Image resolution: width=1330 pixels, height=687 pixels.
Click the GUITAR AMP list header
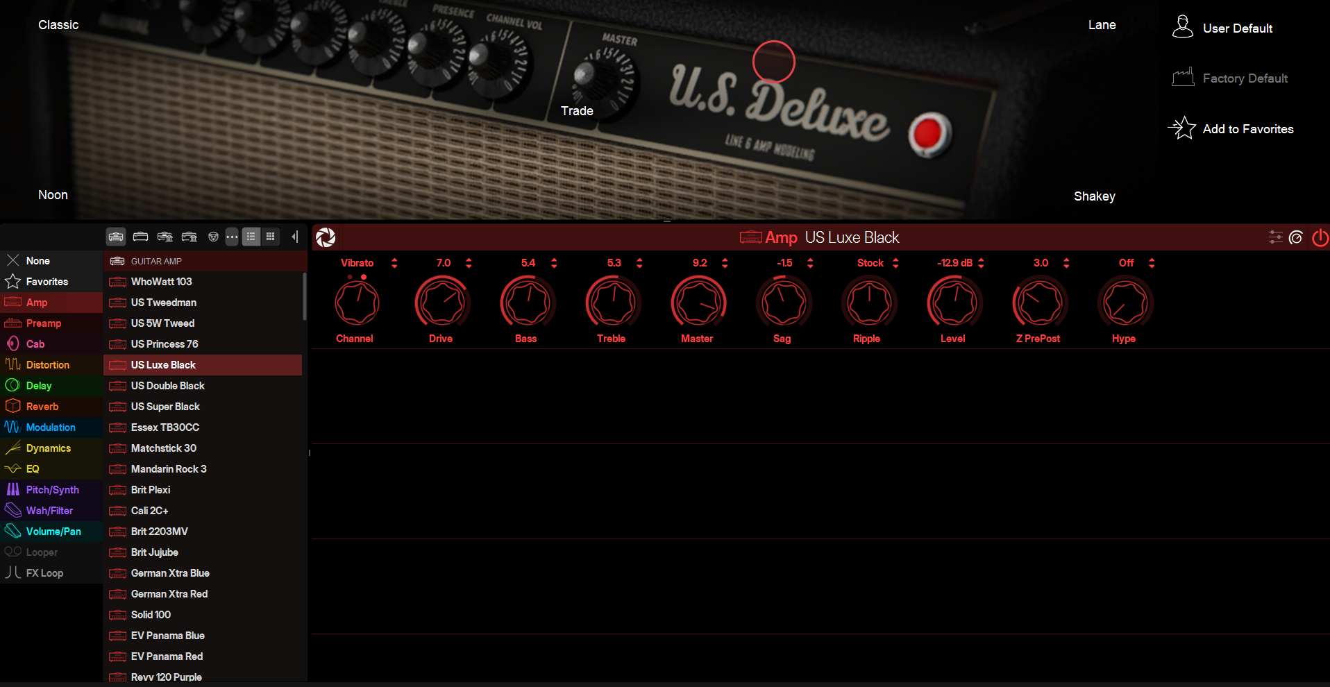(x=205, y=261)
